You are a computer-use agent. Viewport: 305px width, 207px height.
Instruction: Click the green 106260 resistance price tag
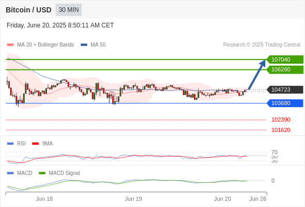pyautogui.click(x=285, y=69)
